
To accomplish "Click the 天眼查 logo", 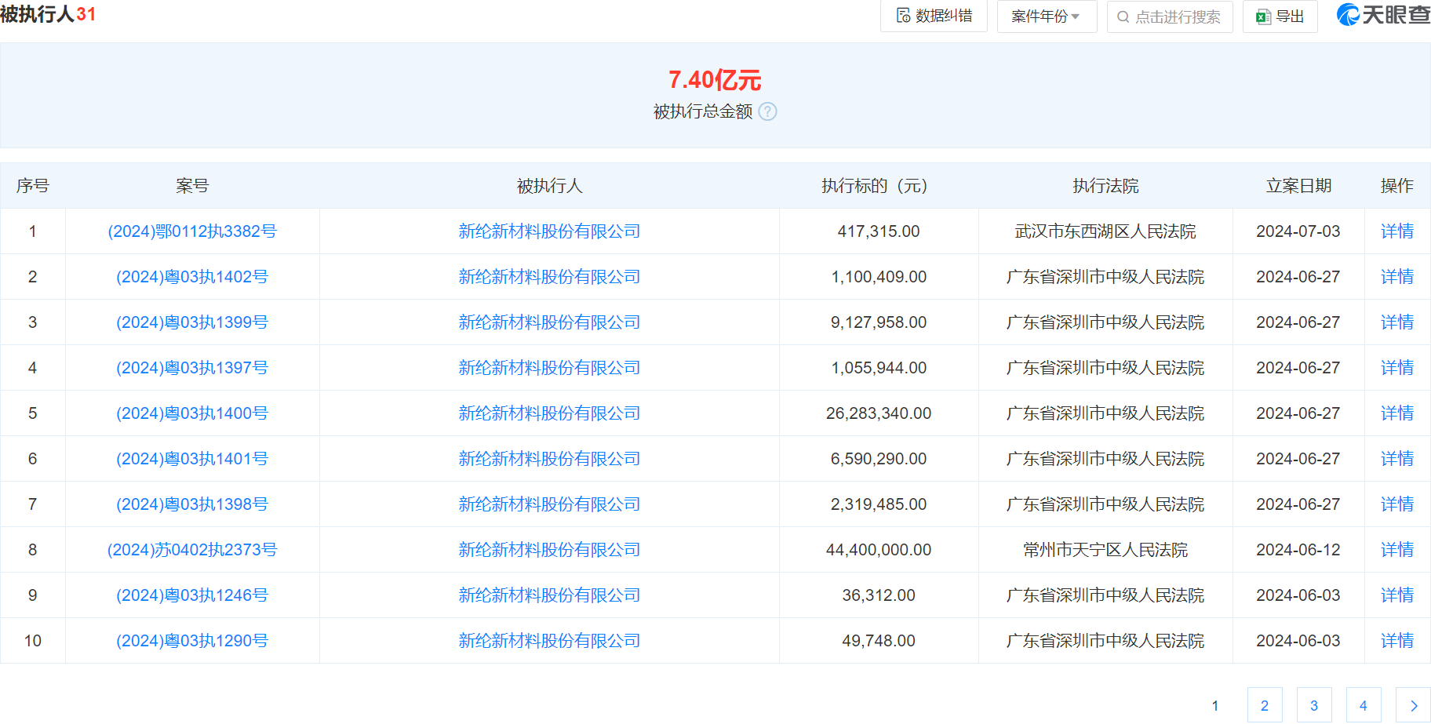I will click(1383, 15).
